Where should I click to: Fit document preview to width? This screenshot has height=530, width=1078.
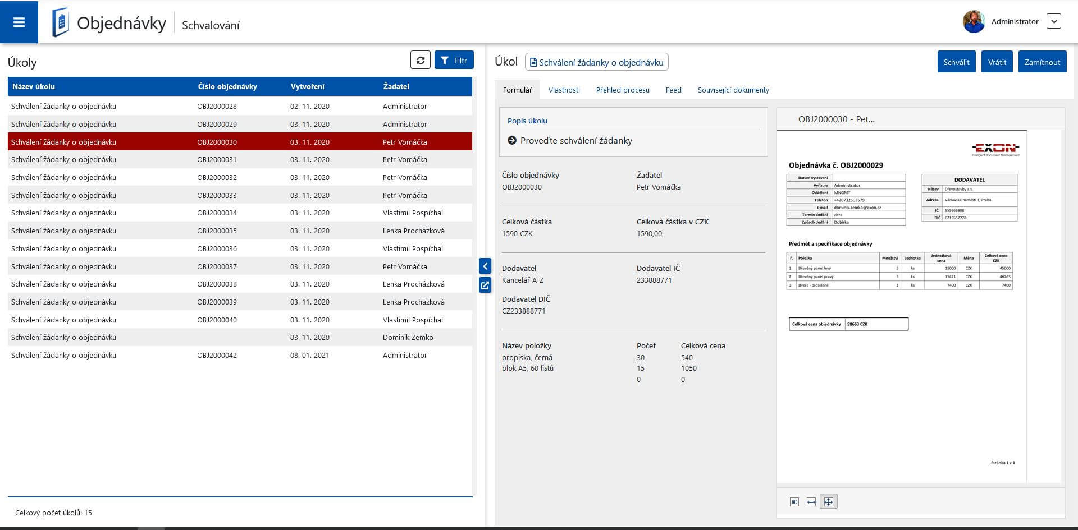tap(811, 502)
